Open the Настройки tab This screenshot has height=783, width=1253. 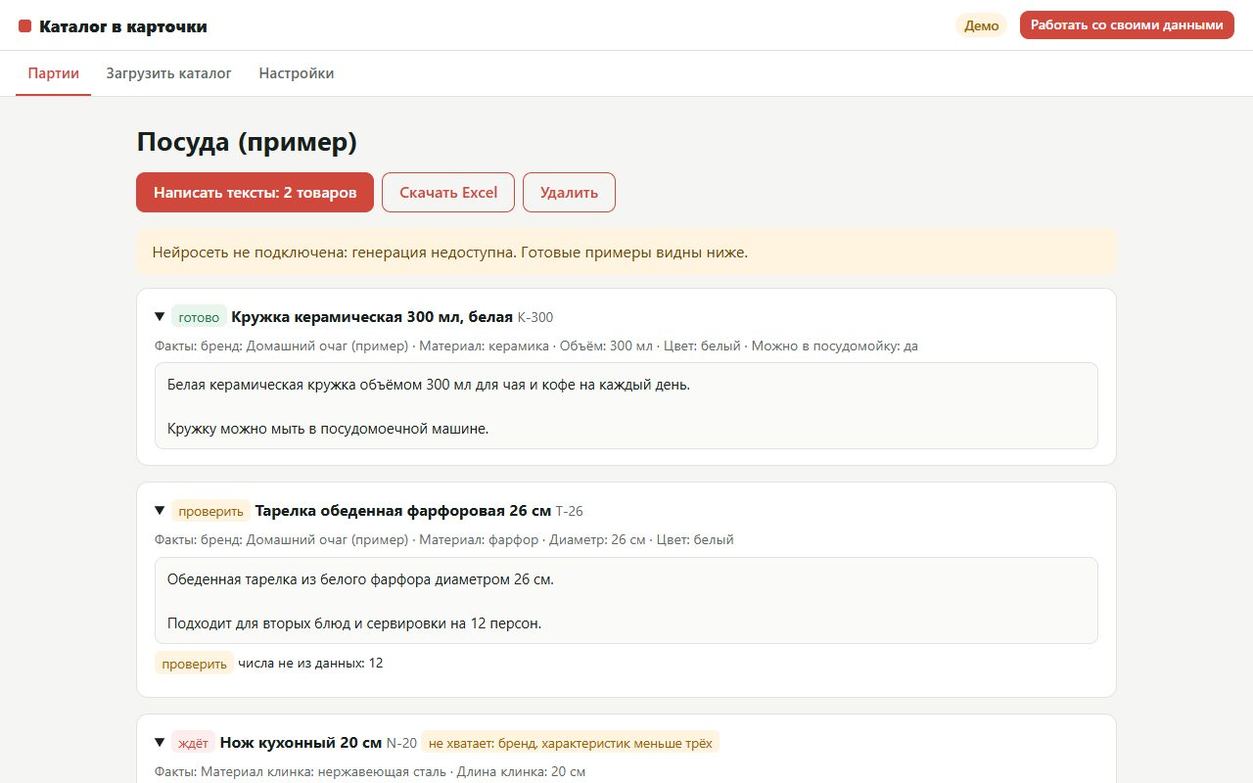(x=297, y=73)
